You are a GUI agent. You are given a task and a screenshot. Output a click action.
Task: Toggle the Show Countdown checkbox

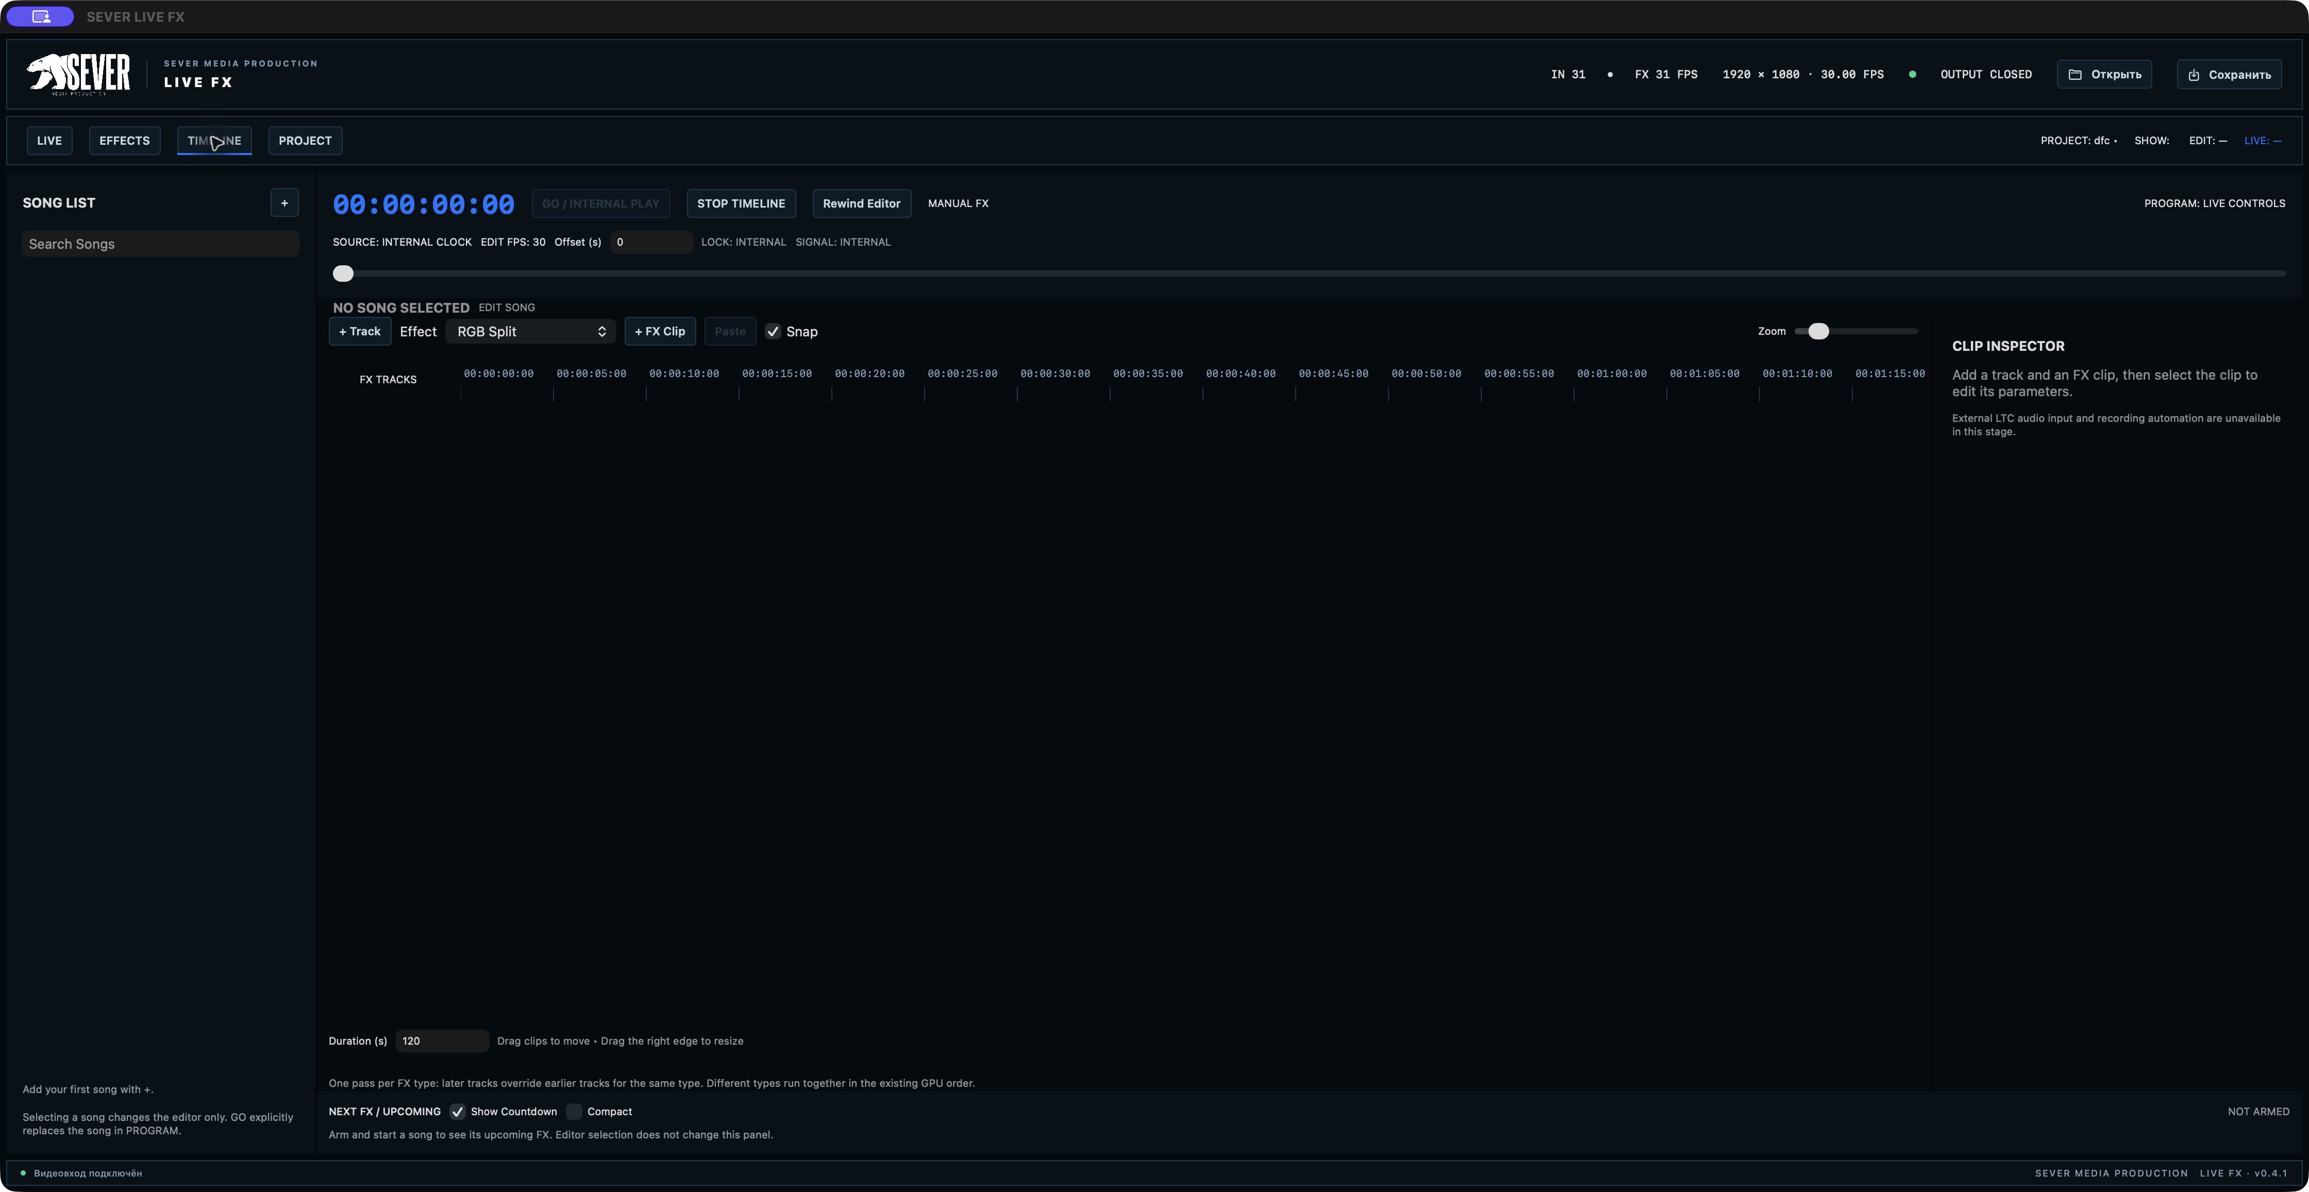(x=457, y=1112)
